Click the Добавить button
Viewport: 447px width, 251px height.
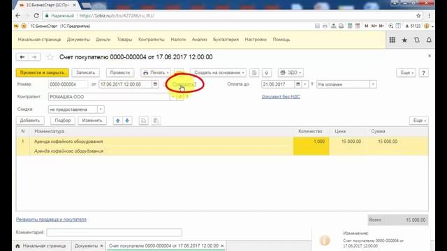(x=30, y=121)
